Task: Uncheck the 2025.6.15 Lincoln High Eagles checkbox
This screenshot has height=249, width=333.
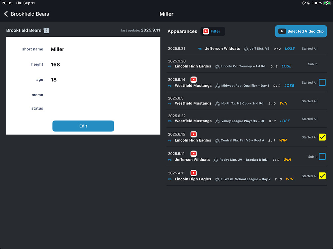Action: coord(322,137)
